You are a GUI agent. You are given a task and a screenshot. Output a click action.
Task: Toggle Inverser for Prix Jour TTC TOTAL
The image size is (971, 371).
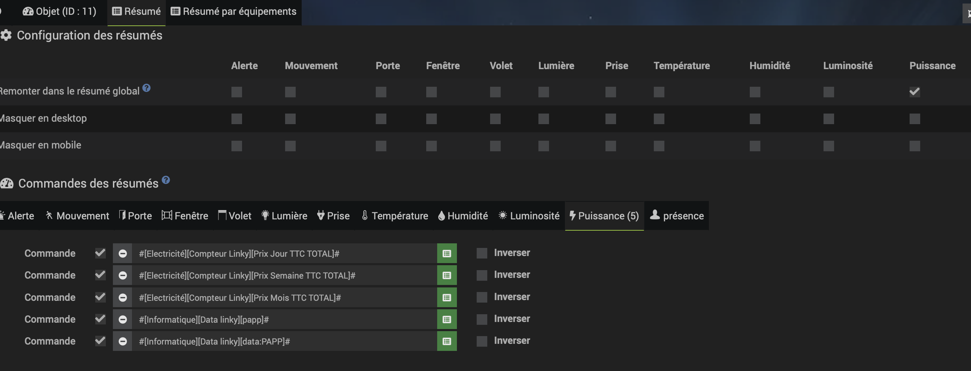tap(482, 253)
